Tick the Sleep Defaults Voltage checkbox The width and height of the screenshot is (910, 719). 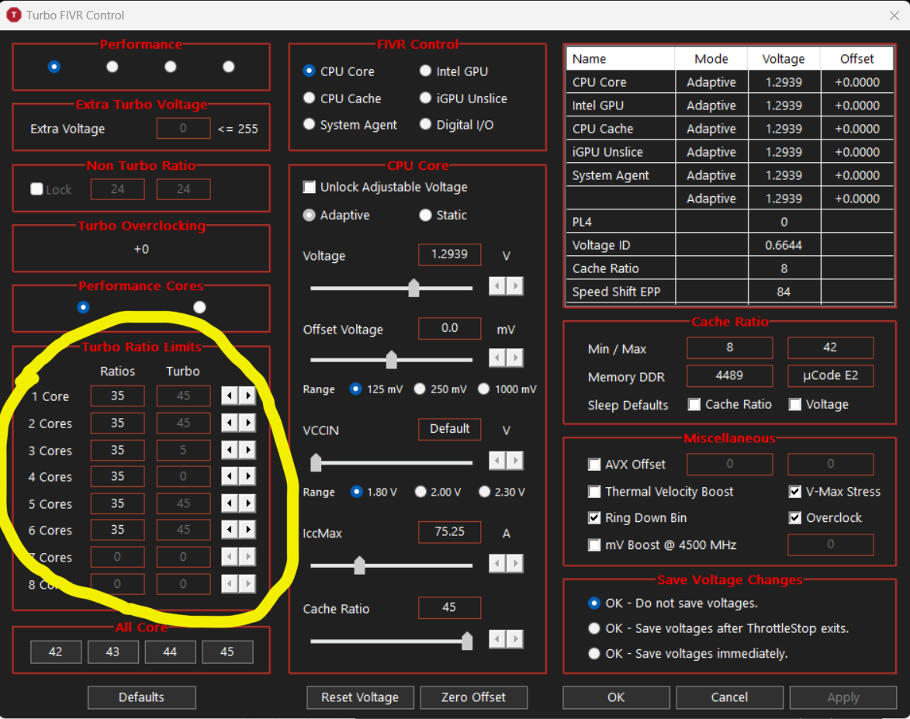[795, 404]
